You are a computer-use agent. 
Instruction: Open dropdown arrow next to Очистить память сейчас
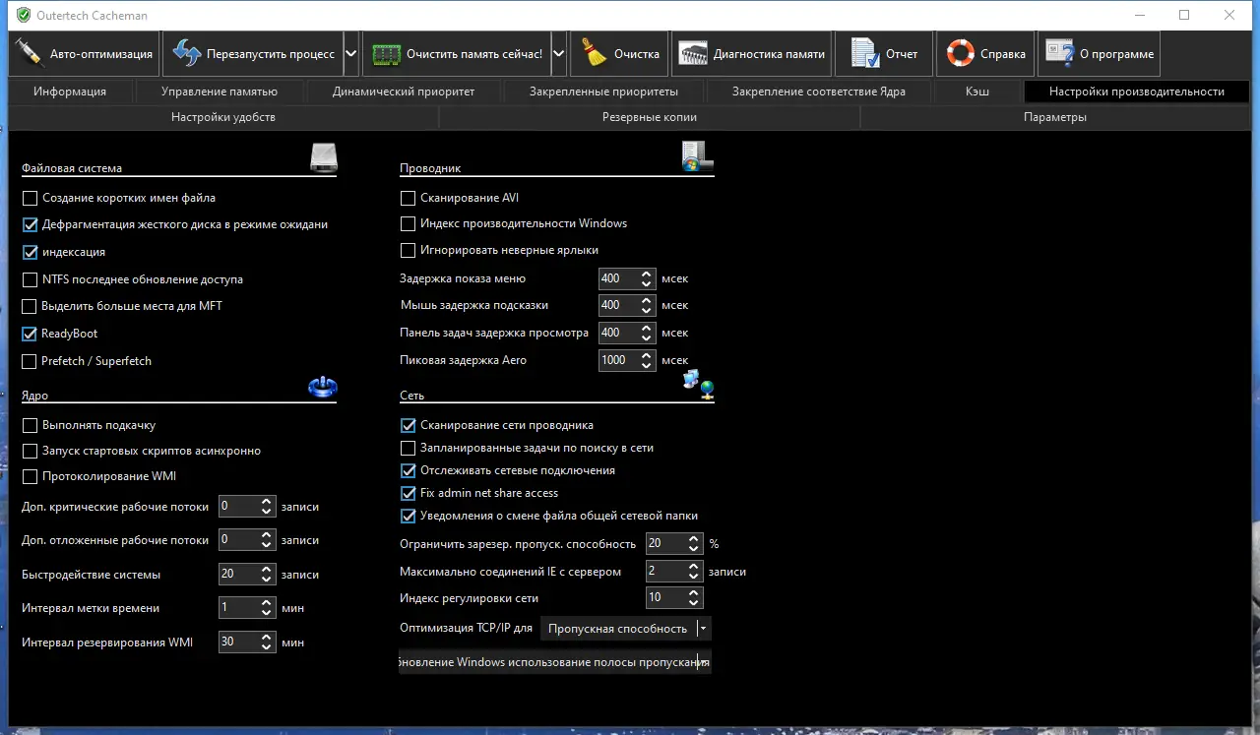[559, 54]
